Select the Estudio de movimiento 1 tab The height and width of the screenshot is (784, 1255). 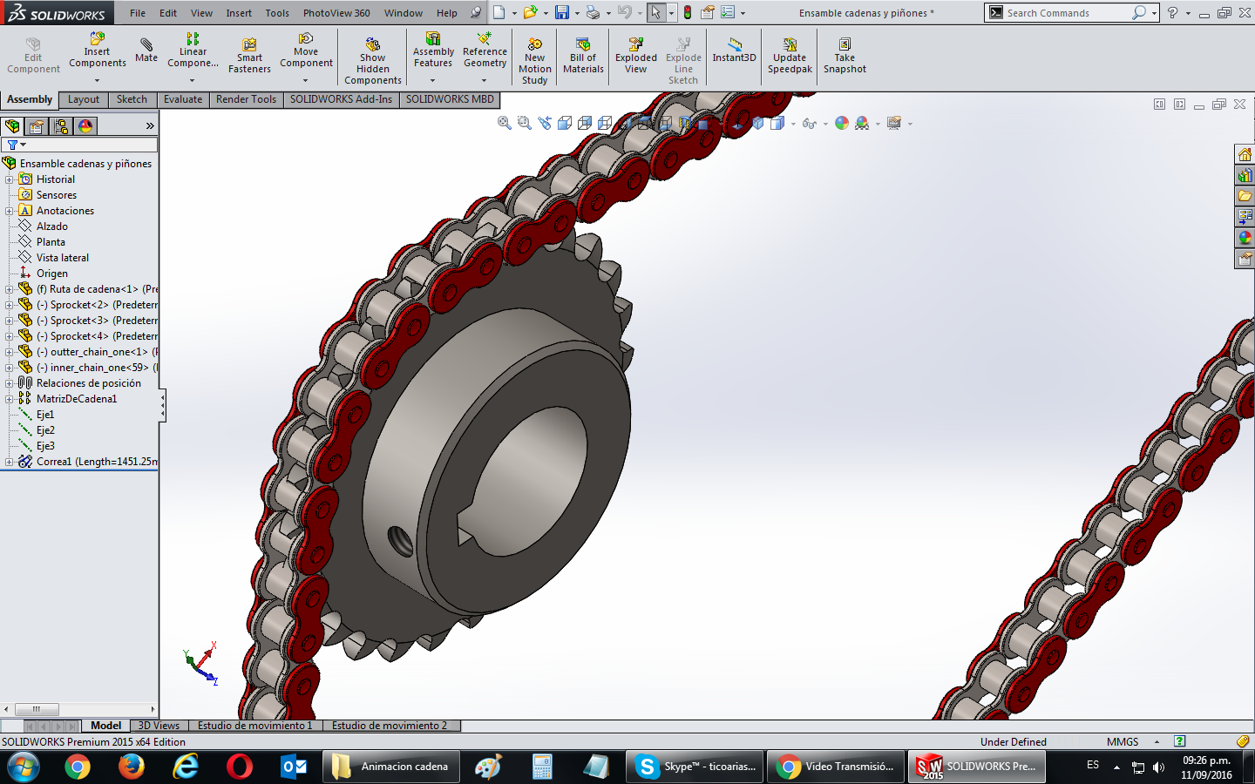pyautogui.click(x=254, y=726)
